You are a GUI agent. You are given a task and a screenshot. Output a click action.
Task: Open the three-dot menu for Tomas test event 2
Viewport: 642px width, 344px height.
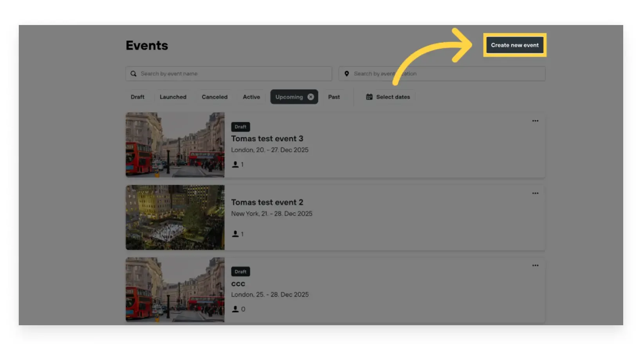(535, 193)
